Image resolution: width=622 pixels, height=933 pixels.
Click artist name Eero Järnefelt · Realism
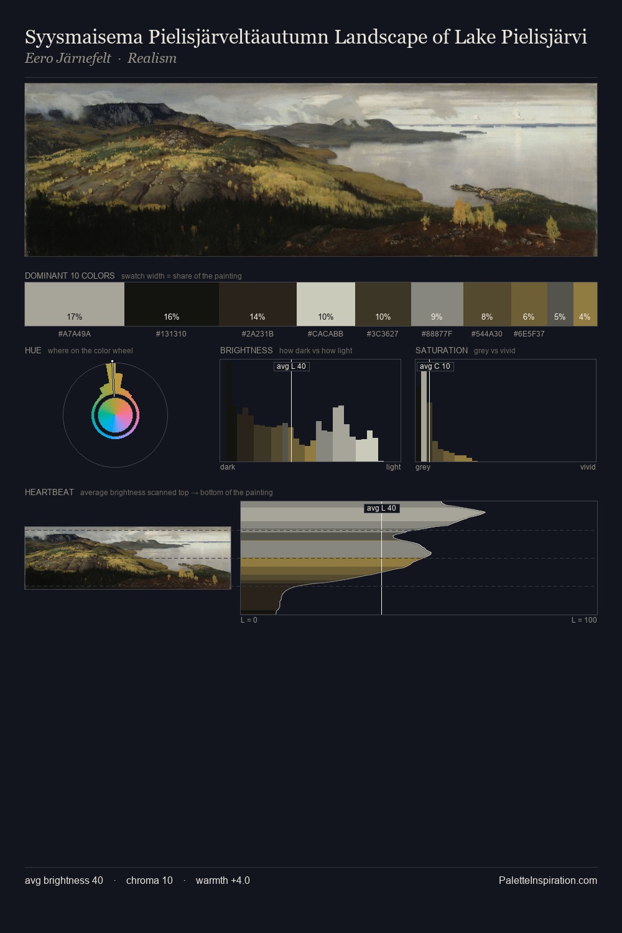(101, 58)
